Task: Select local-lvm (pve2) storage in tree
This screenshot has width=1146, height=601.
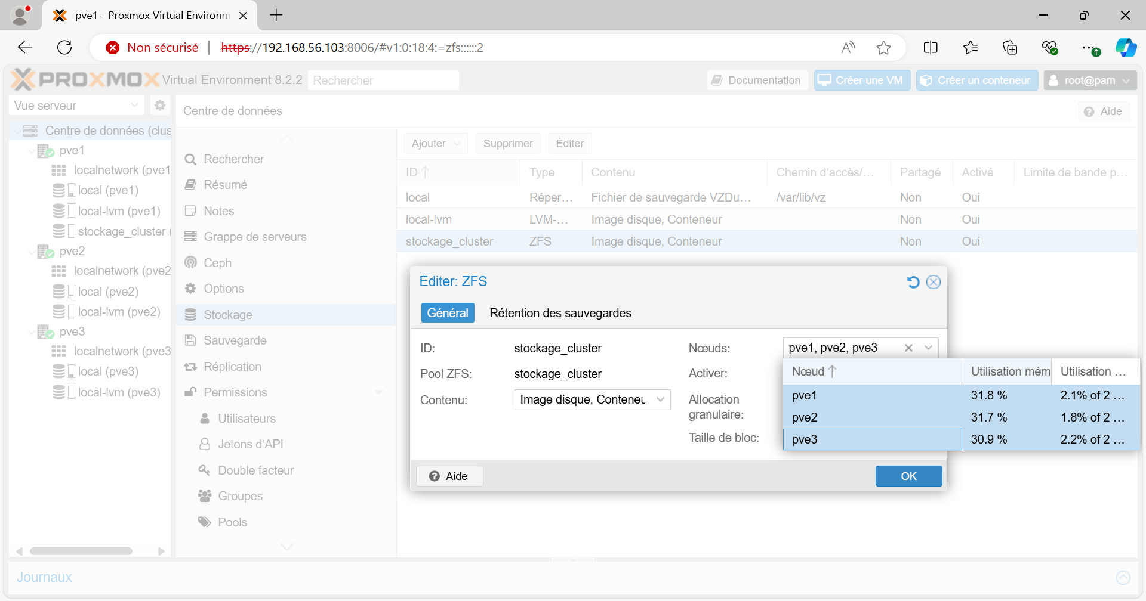Action: point(107,312)
